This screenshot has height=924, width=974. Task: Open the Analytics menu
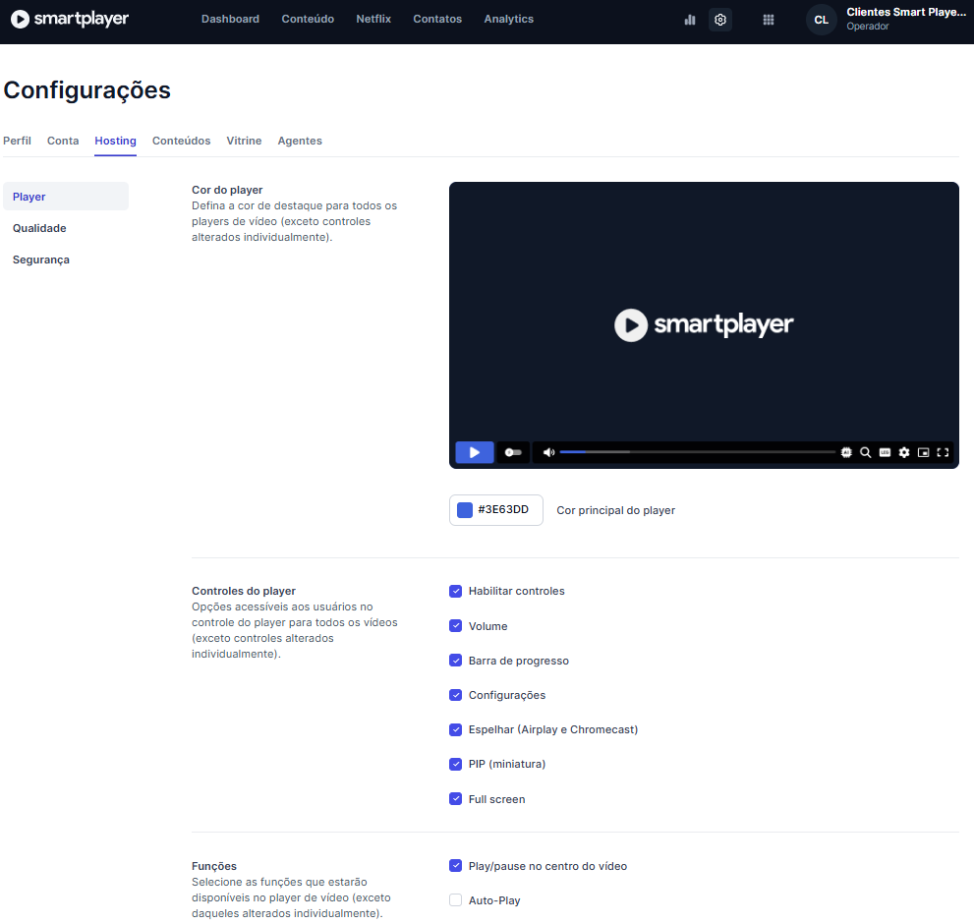click(x=509, y=19)
